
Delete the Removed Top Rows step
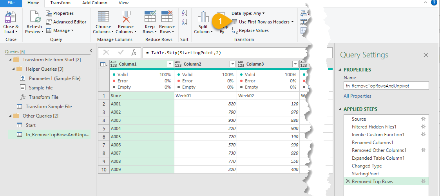pos(347,182)
